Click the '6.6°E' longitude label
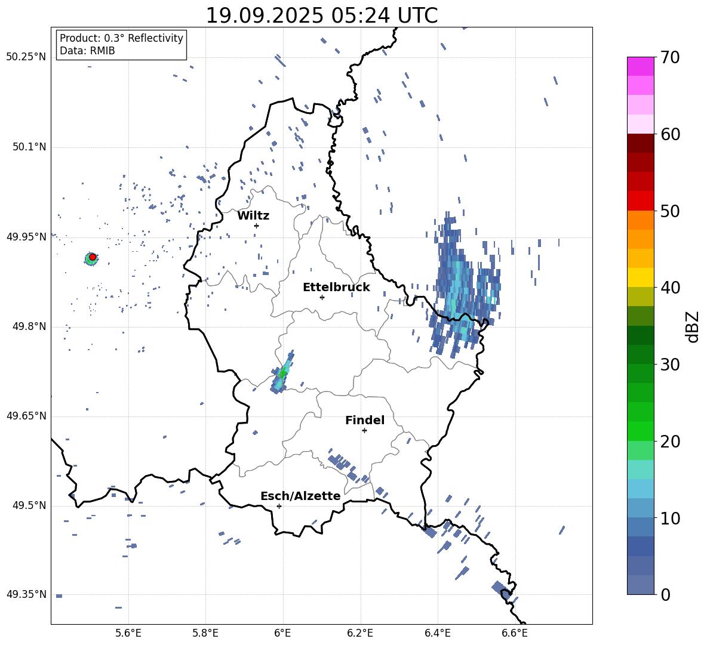 [x=515, y=633]
